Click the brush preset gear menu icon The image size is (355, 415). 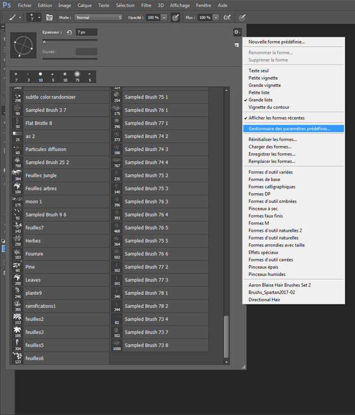(237, 32)
